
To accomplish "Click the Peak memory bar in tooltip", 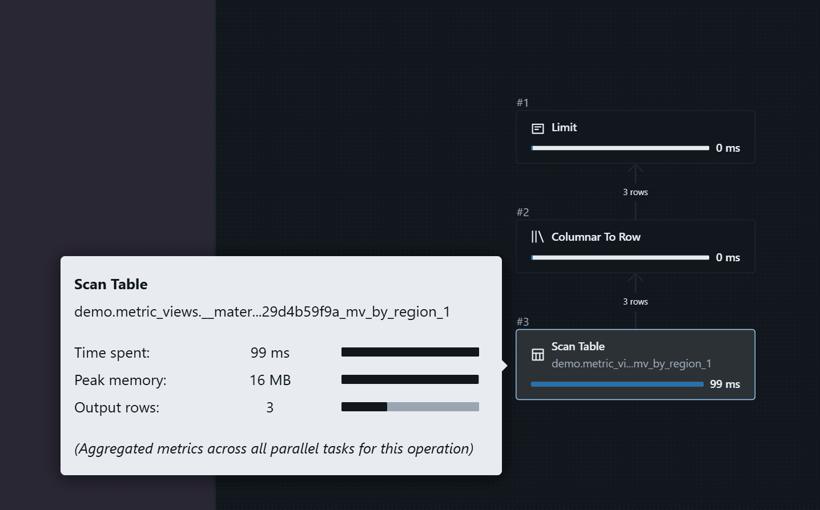I will coord(409,380).
